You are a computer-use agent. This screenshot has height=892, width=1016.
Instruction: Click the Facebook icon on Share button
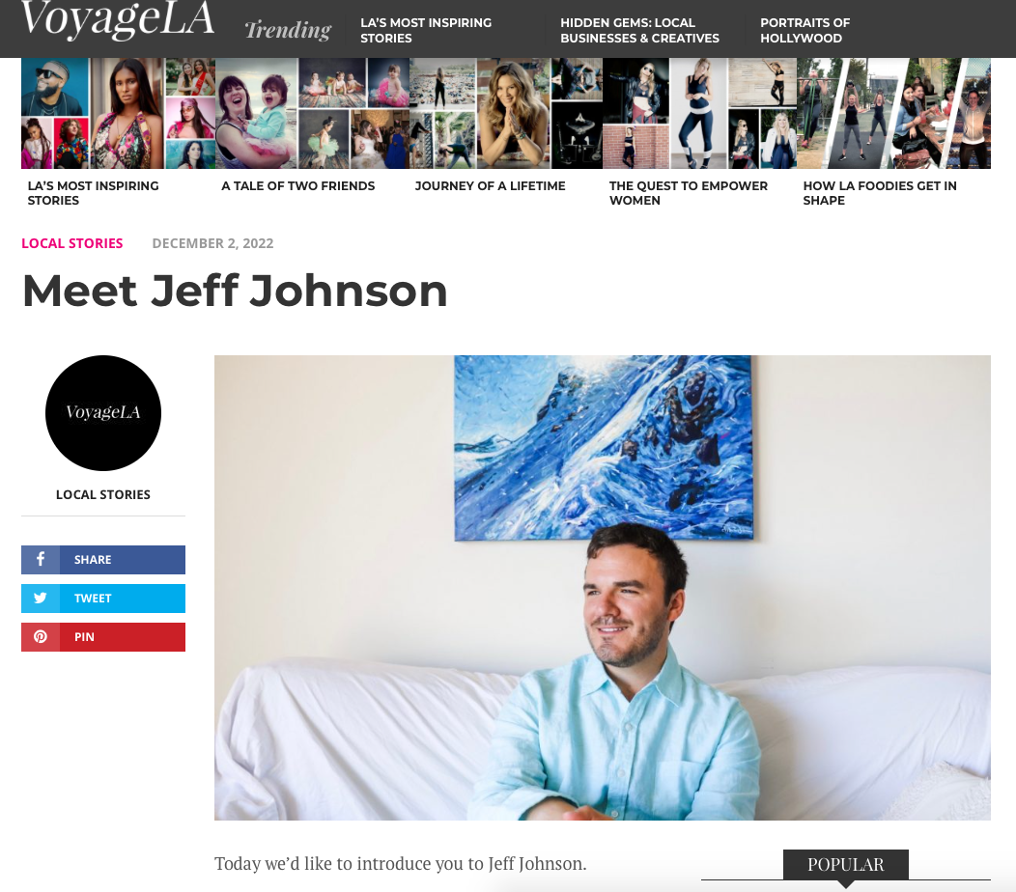coord(41,559)
